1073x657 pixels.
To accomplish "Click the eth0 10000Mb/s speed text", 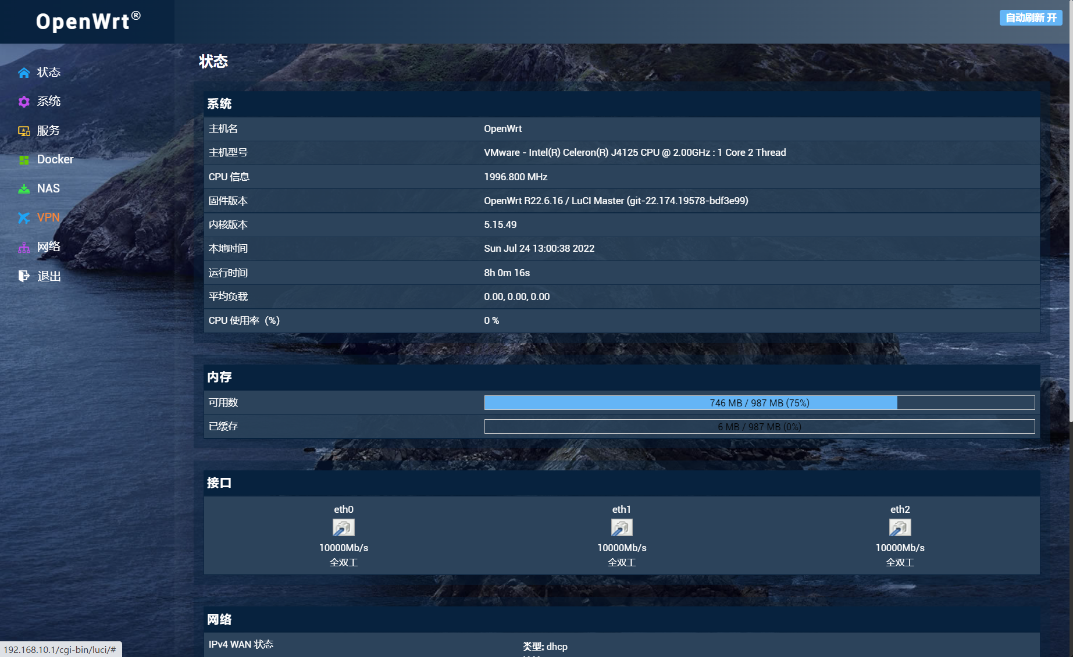I will [x=344, y=548].
